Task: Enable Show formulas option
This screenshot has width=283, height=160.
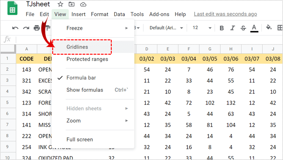Action: (85, 90)
